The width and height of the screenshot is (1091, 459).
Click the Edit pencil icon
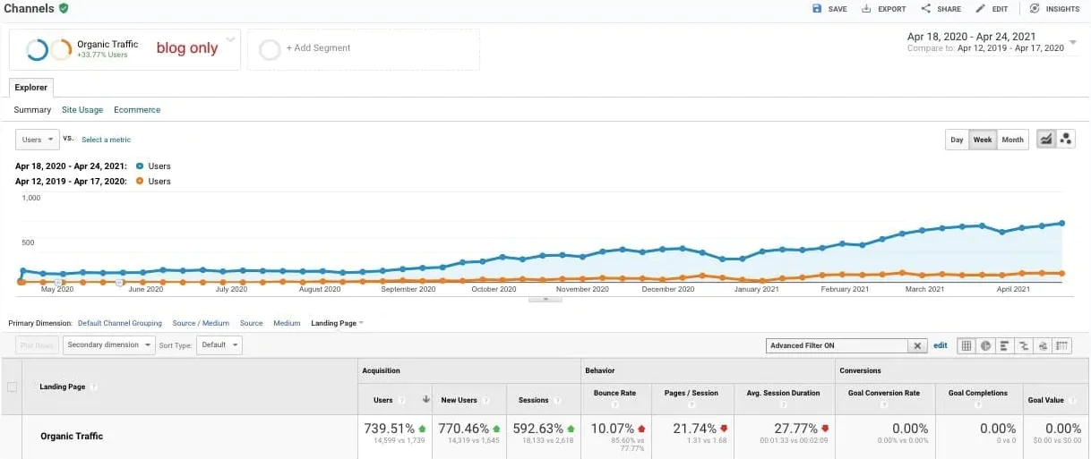(981, 9)
